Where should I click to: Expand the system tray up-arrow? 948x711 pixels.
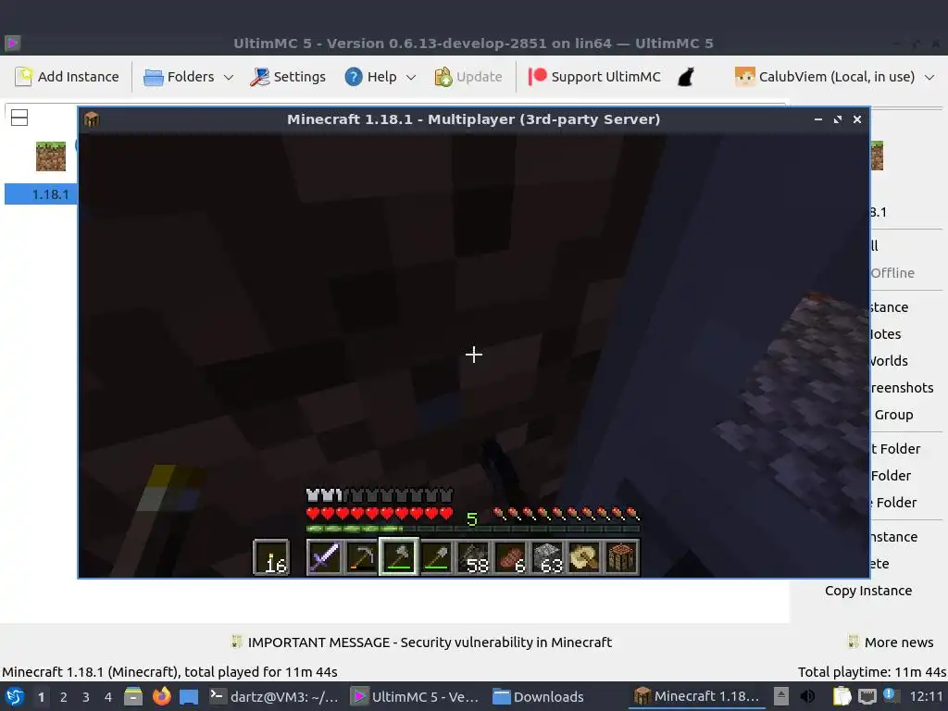781,696
